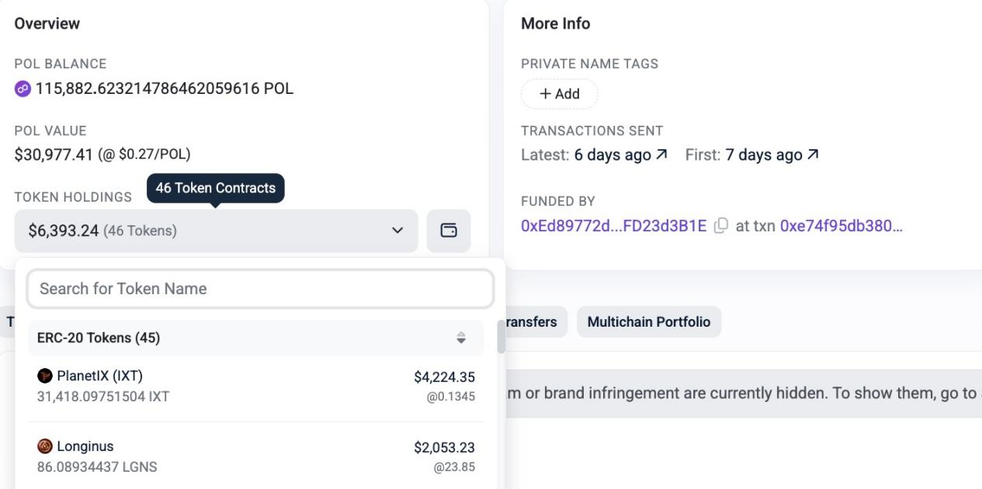The image size is (982, 489).
Task: Select the Longinus LGNS token entry
Action: 255,456
